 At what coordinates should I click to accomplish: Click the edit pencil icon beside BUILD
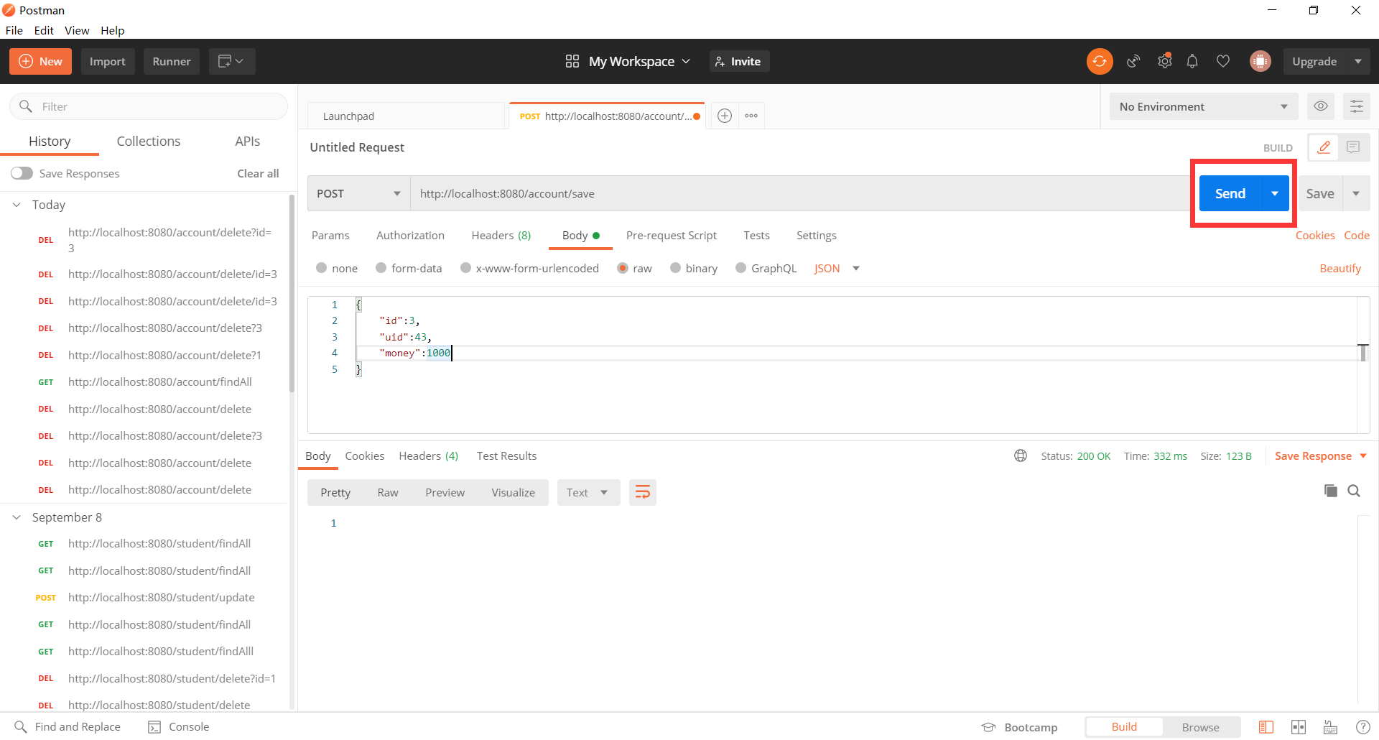click(1324, 147)
